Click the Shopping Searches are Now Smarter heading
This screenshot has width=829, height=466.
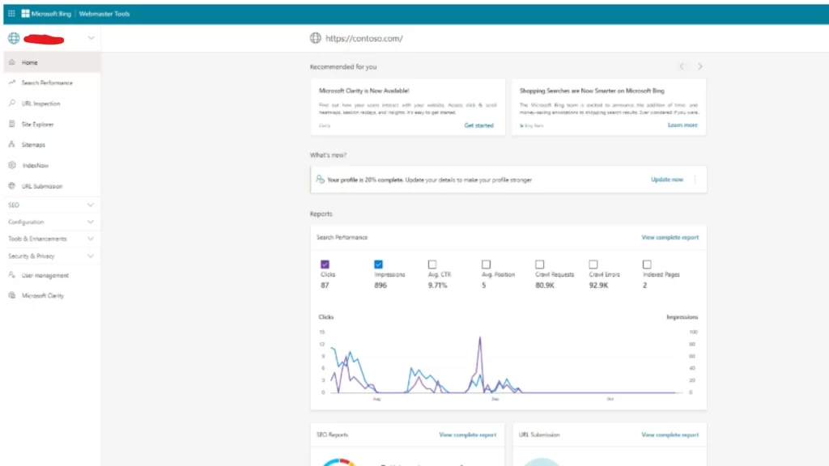point(592,91)
